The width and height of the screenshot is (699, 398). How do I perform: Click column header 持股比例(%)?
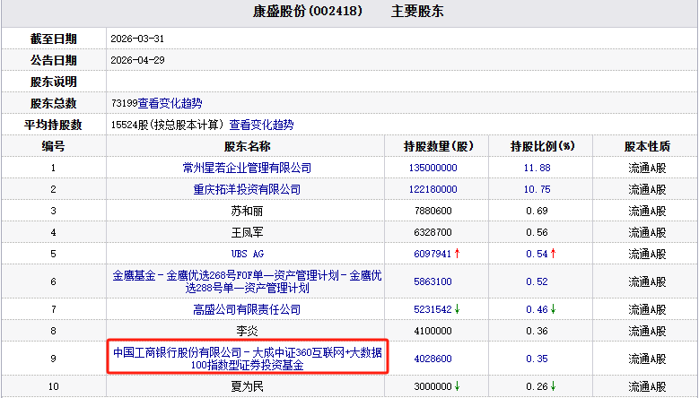[x=543, y=146]
